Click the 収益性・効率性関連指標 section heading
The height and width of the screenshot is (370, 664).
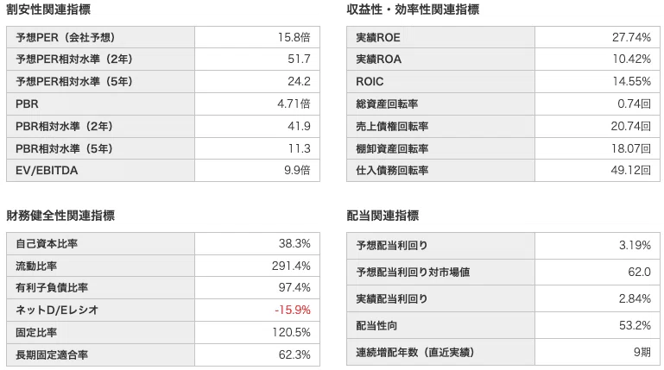click(x=413, y=9)
